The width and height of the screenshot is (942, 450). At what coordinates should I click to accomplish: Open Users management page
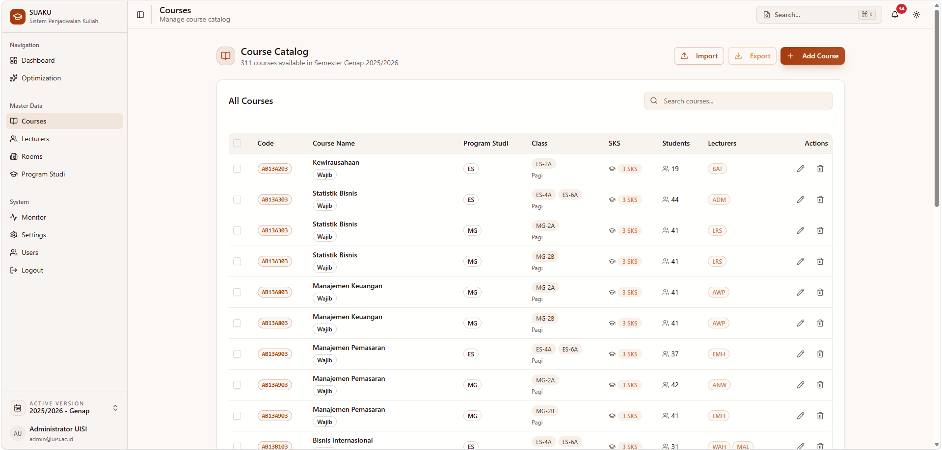(64, 252)
